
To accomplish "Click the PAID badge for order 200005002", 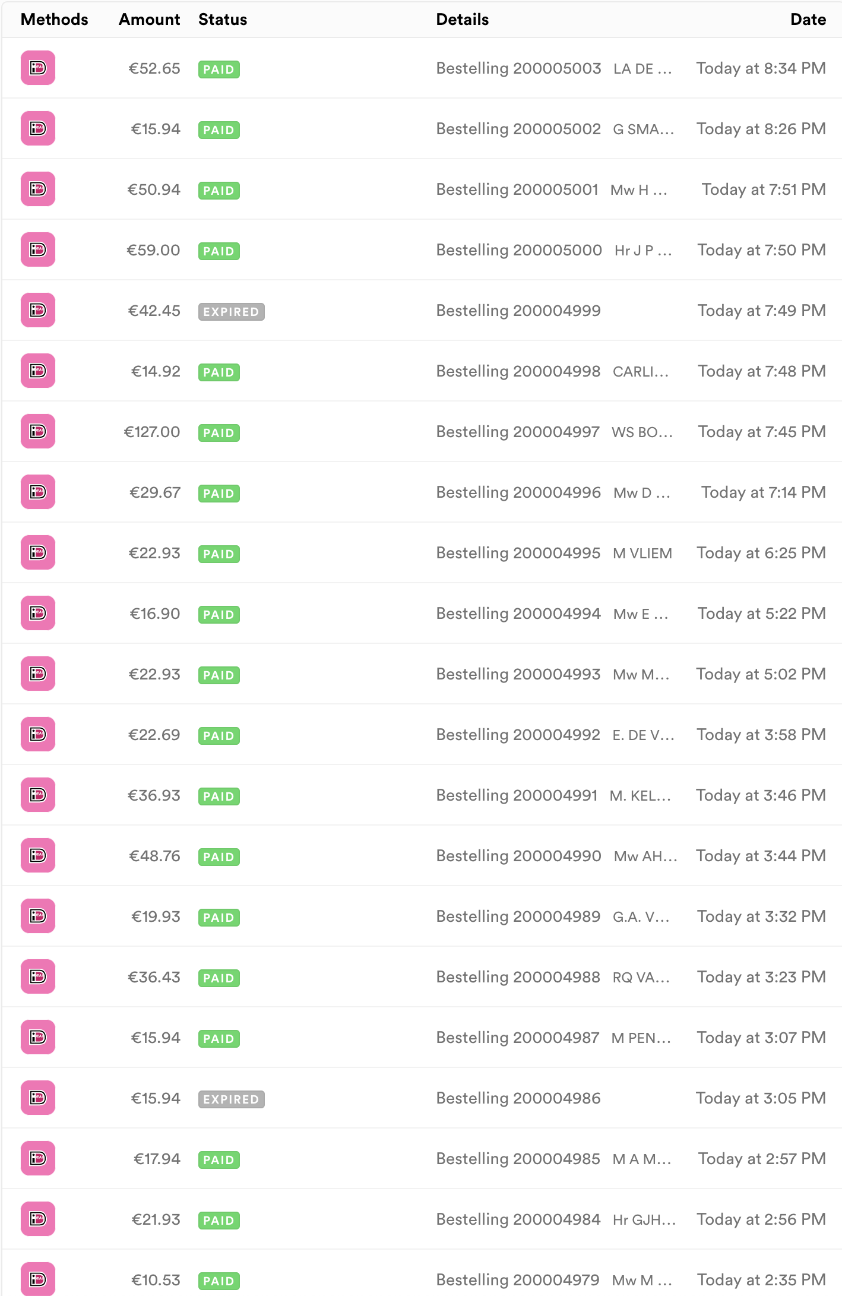I will coord(219,130).
